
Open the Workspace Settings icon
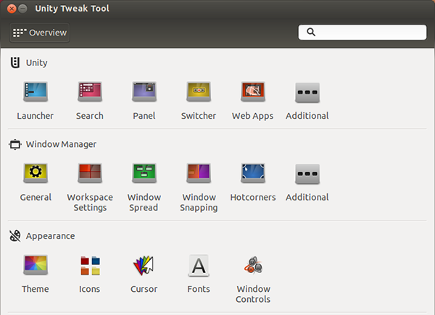pos(90,173)
